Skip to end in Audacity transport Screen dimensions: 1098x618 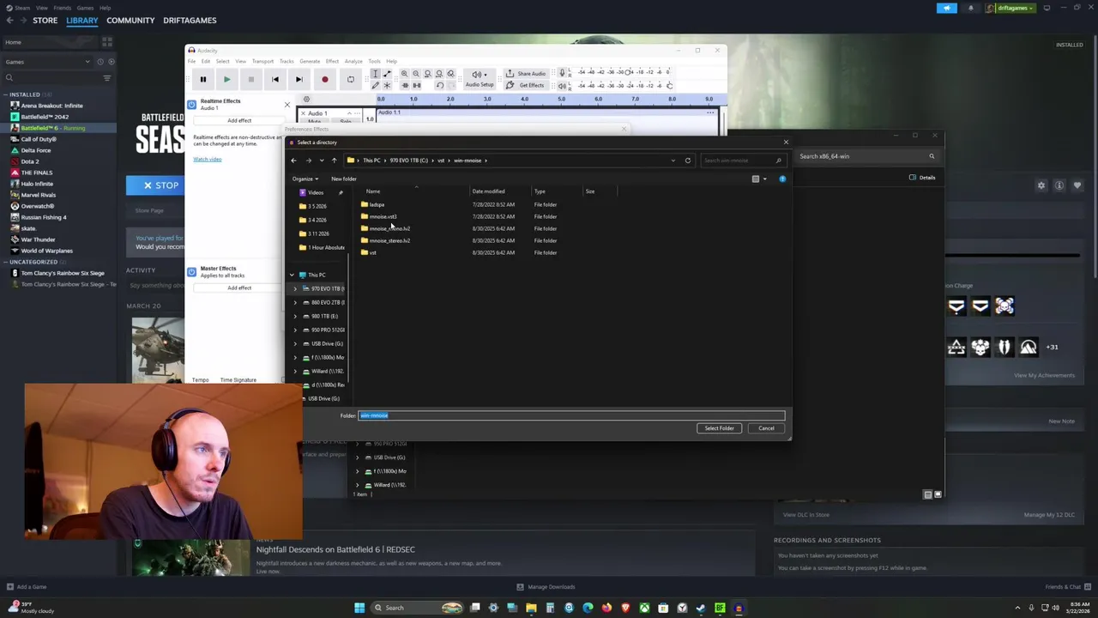(x=299, y=80)
